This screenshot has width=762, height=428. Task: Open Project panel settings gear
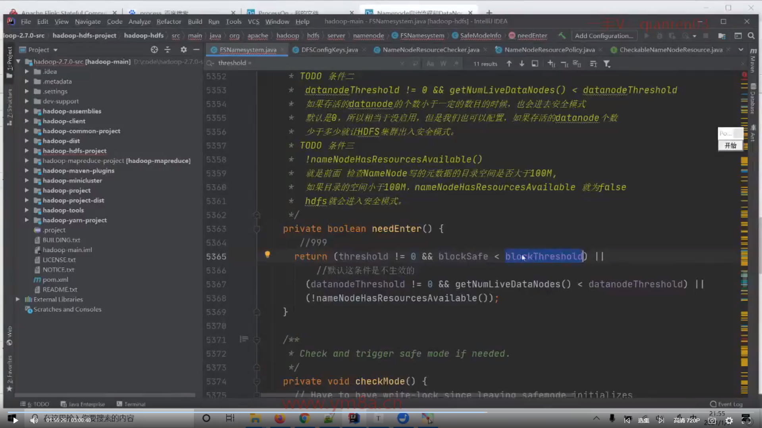click(x=183, y=50)
